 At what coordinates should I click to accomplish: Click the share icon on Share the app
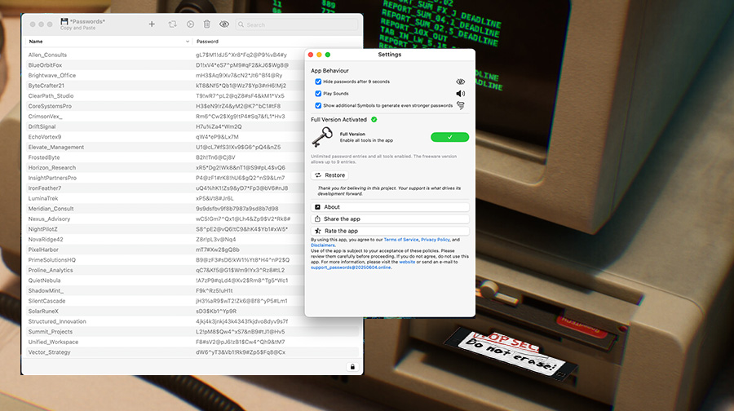[317, 219]
